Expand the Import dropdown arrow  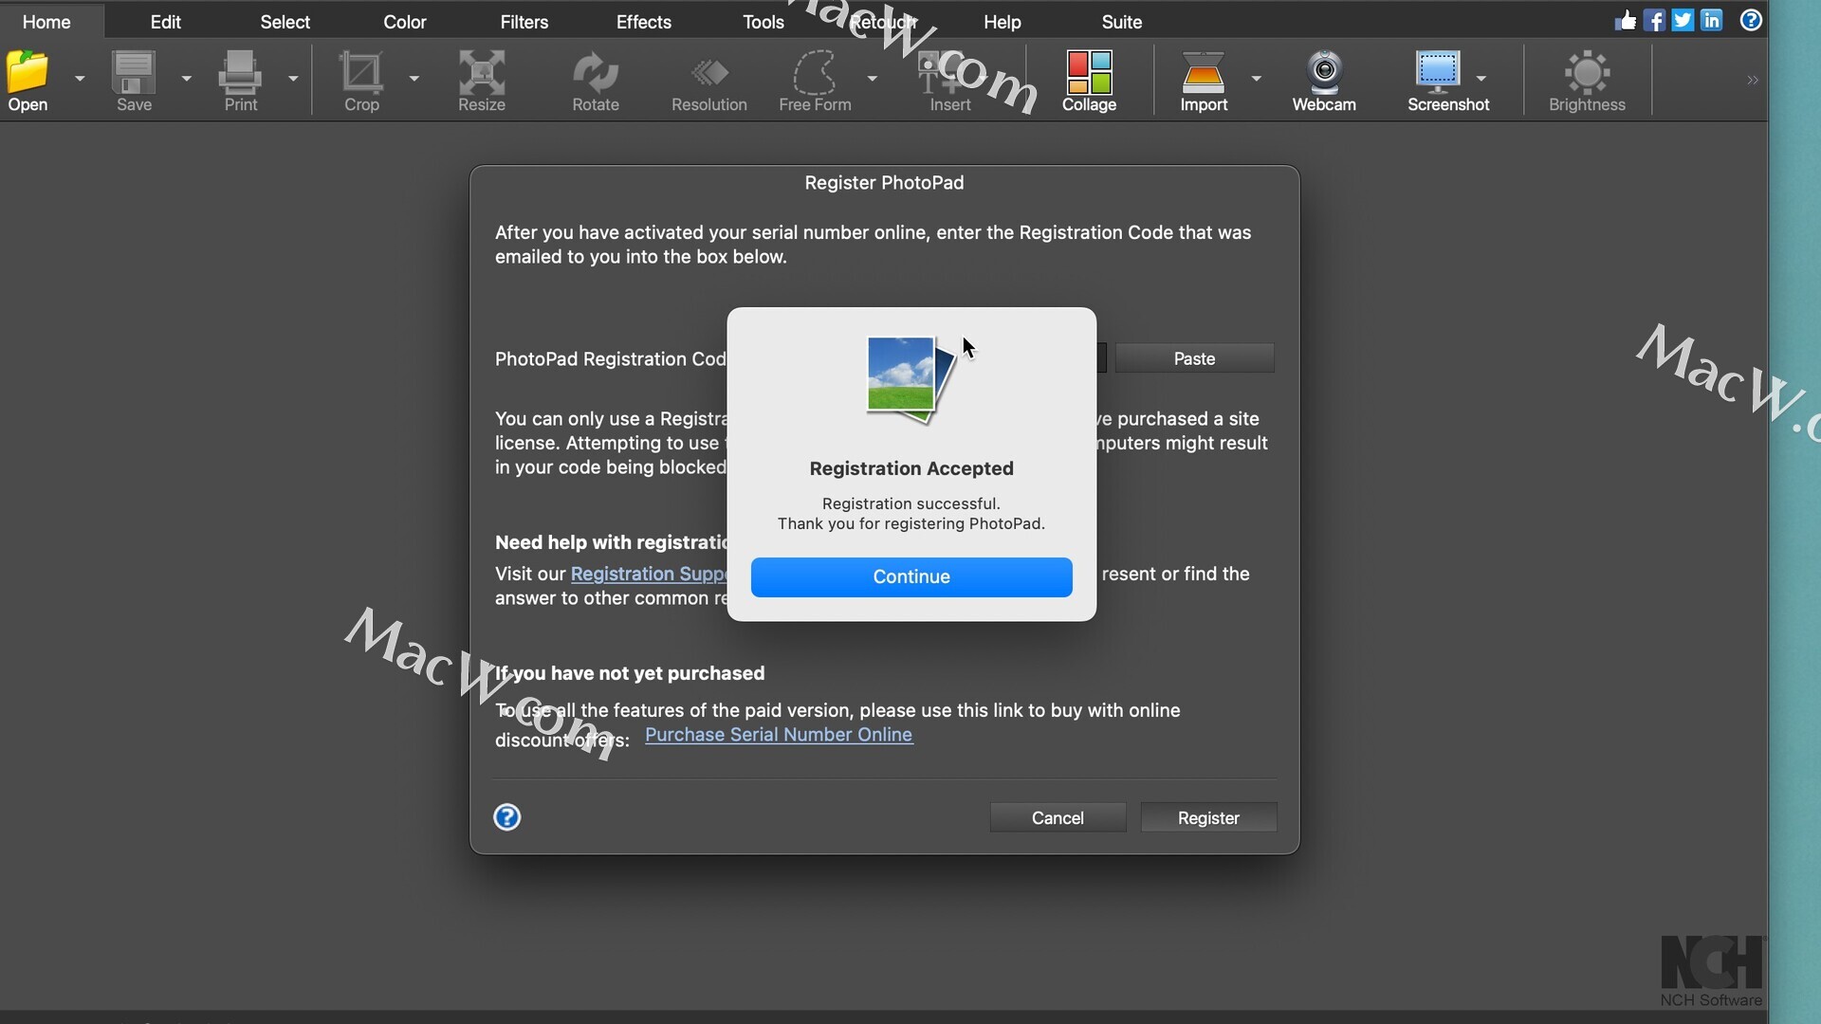1257,79
